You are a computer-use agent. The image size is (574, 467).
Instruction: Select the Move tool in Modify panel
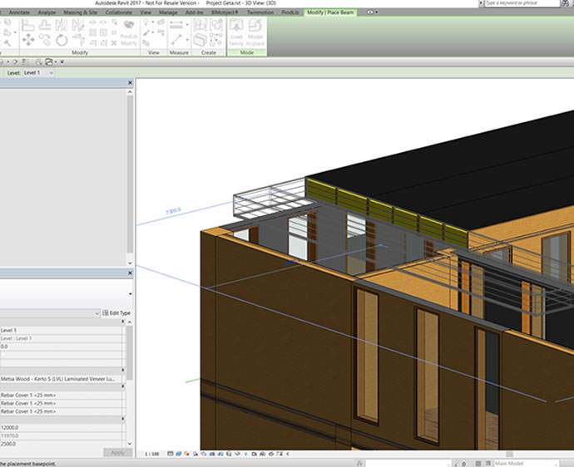(28, 40)
